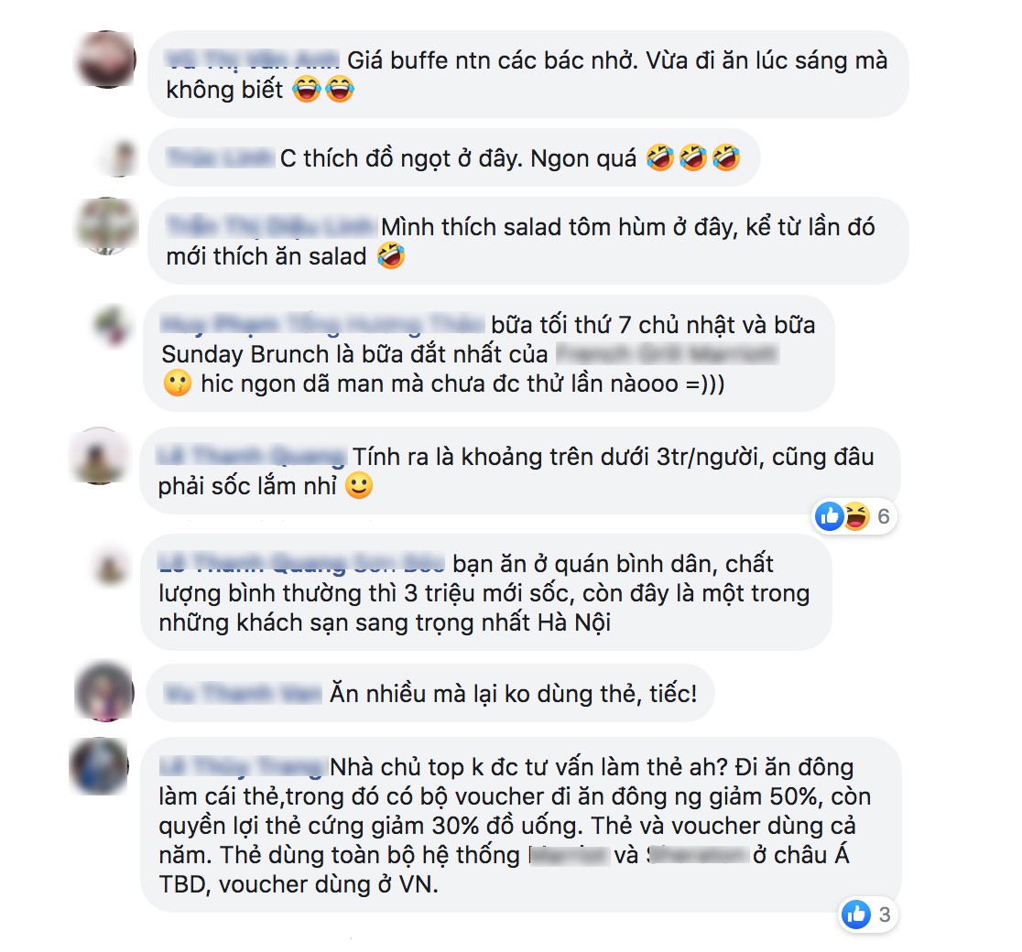Open the avatar next to the 'Nhà chủ top' comment
Image resolution: width=1022 pixels, height=952 pixels.
point(99,765)
